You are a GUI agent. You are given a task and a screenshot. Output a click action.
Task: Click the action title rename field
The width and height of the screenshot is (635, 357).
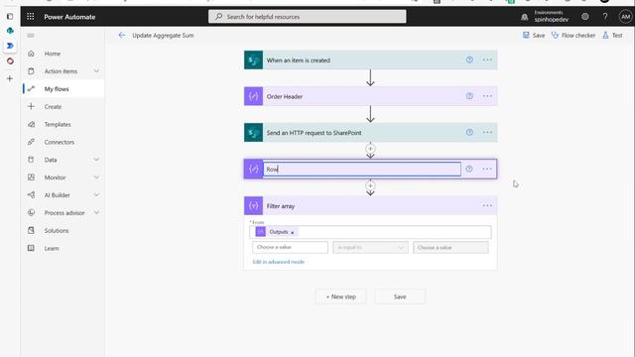(x=362, y=169)
